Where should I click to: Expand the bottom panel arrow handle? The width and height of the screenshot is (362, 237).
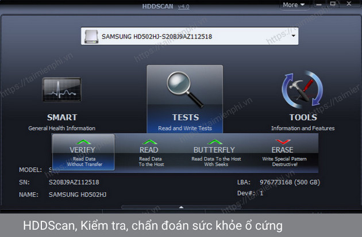point(181,207)
